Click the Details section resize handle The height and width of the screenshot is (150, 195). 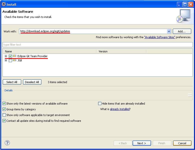(190, 95)
